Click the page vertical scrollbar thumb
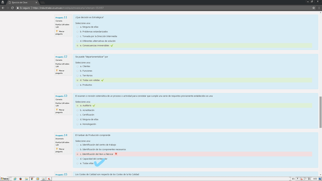 (320, 112)
